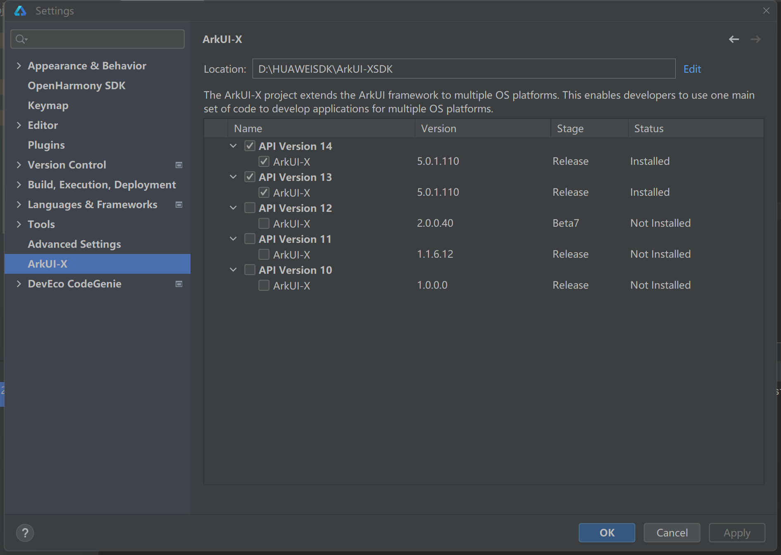The width and height of the screenshot is (781, 555).
Task: Expand Languages & Frameworks section
Action: (x=19, y=204)
